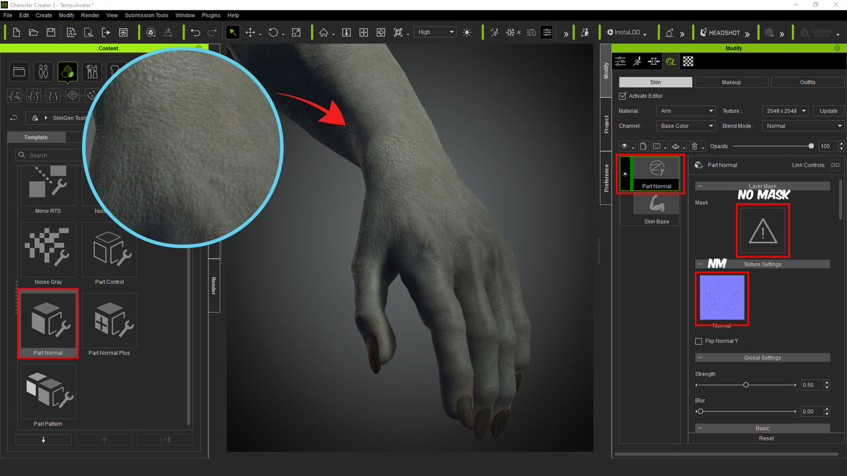Click the down arrow apply button in Content

pos(43,440)
